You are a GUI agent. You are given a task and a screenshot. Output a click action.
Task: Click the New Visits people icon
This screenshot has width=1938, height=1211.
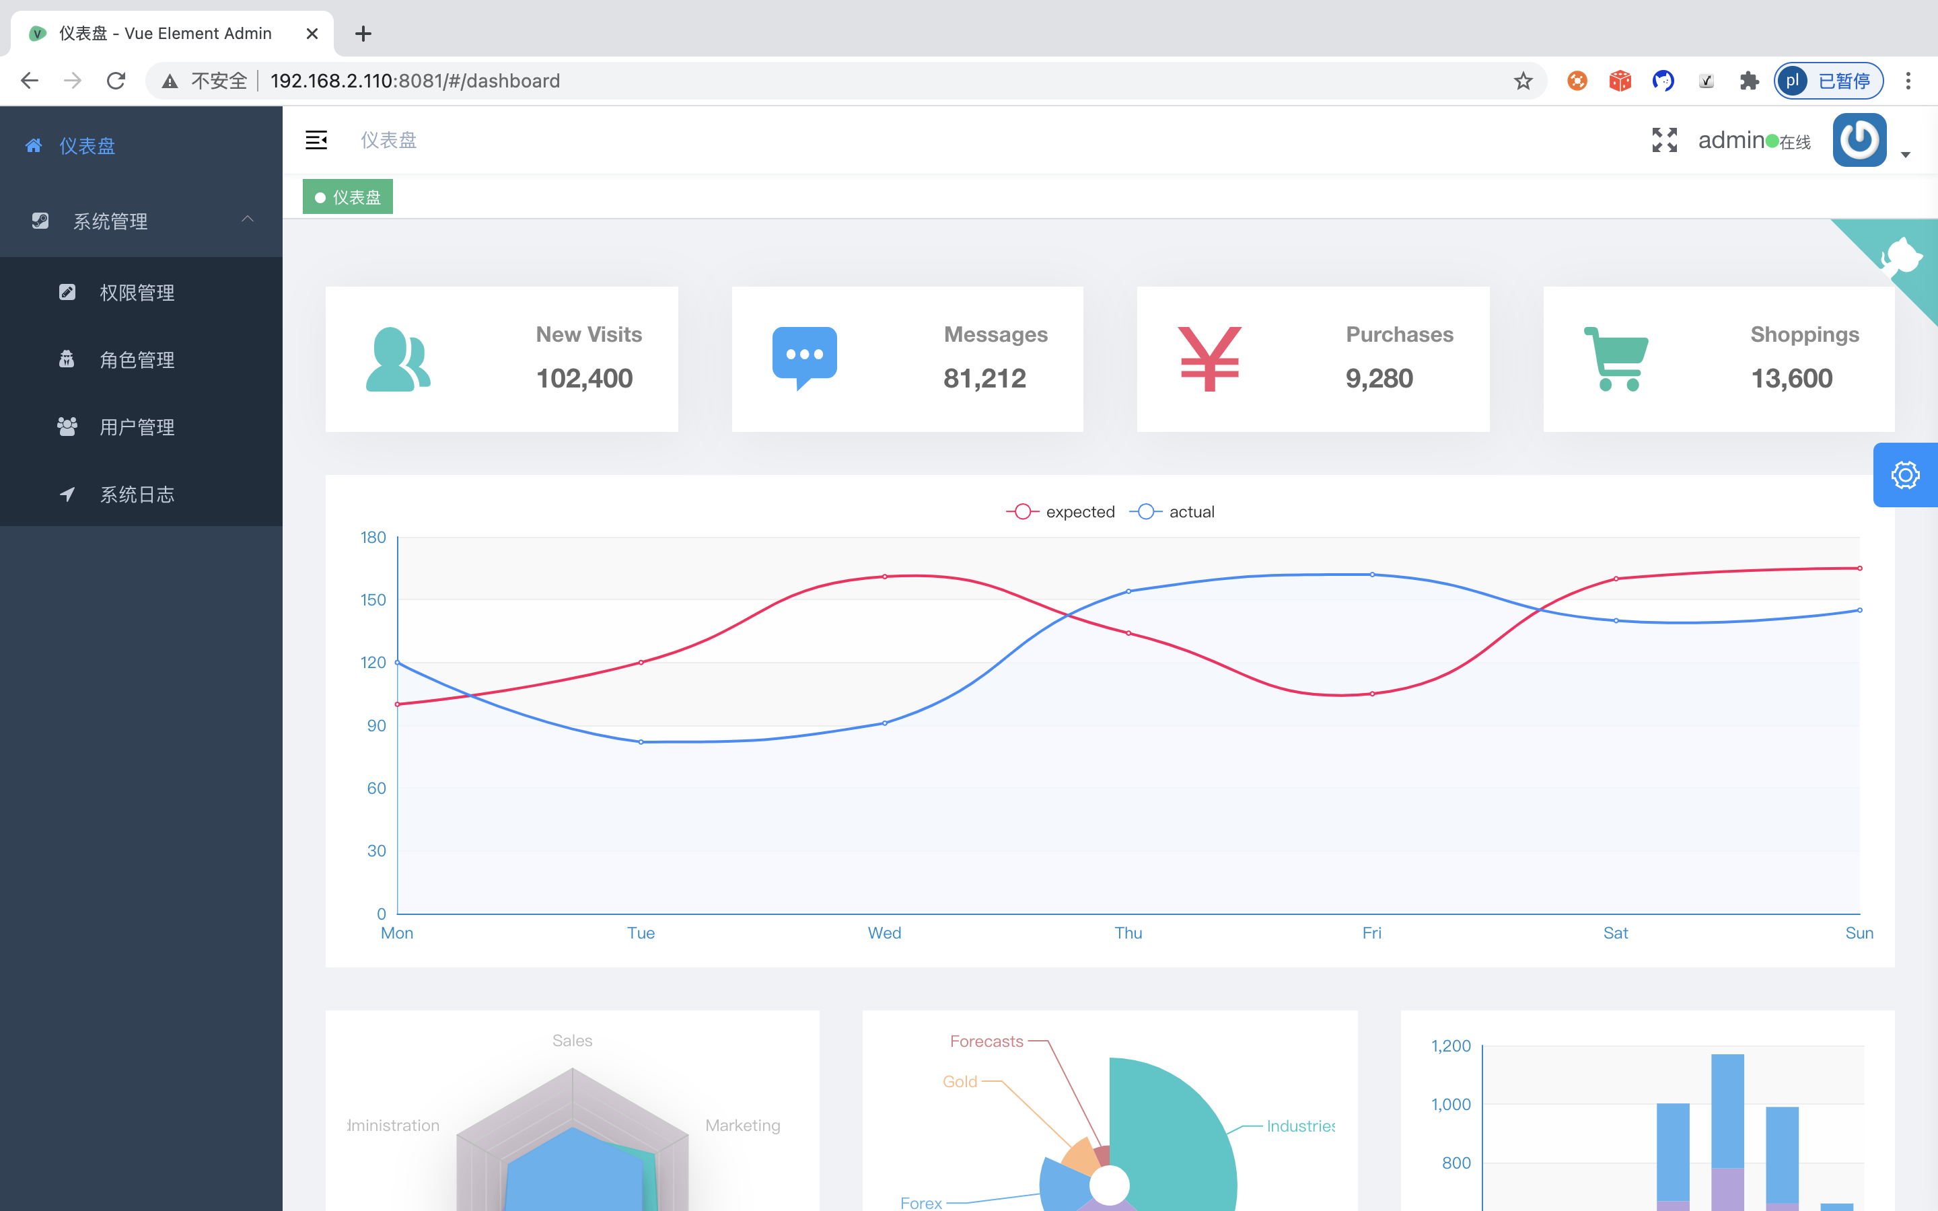[x=398, y=360]
